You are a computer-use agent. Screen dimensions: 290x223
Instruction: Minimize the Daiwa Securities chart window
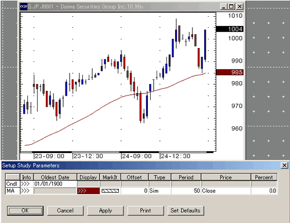224,6
